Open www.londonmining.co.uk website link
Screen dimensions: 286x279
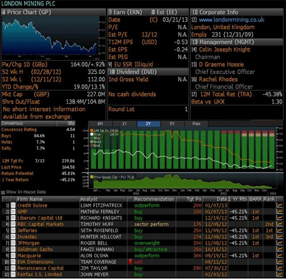[231, 20]
